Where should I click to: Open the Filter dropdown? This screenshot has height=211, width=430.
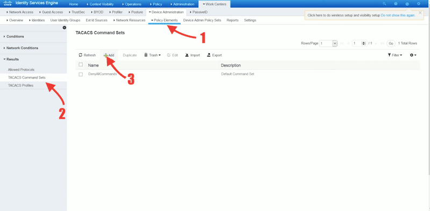(x=395, y=55)
